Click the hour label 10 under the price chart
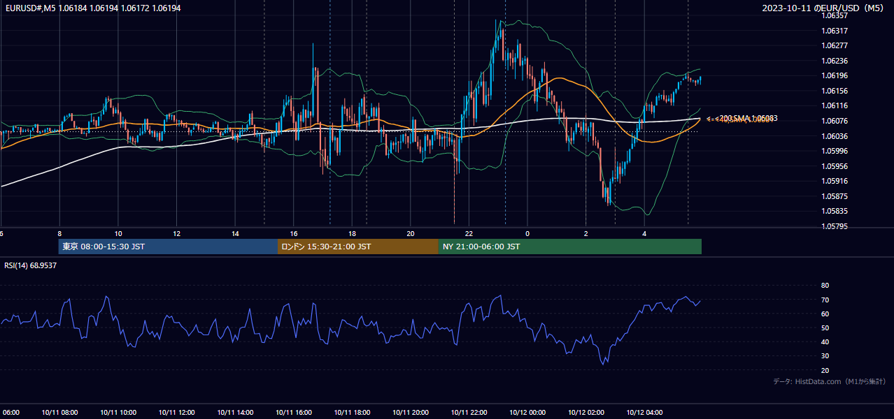 coord(118,233)
